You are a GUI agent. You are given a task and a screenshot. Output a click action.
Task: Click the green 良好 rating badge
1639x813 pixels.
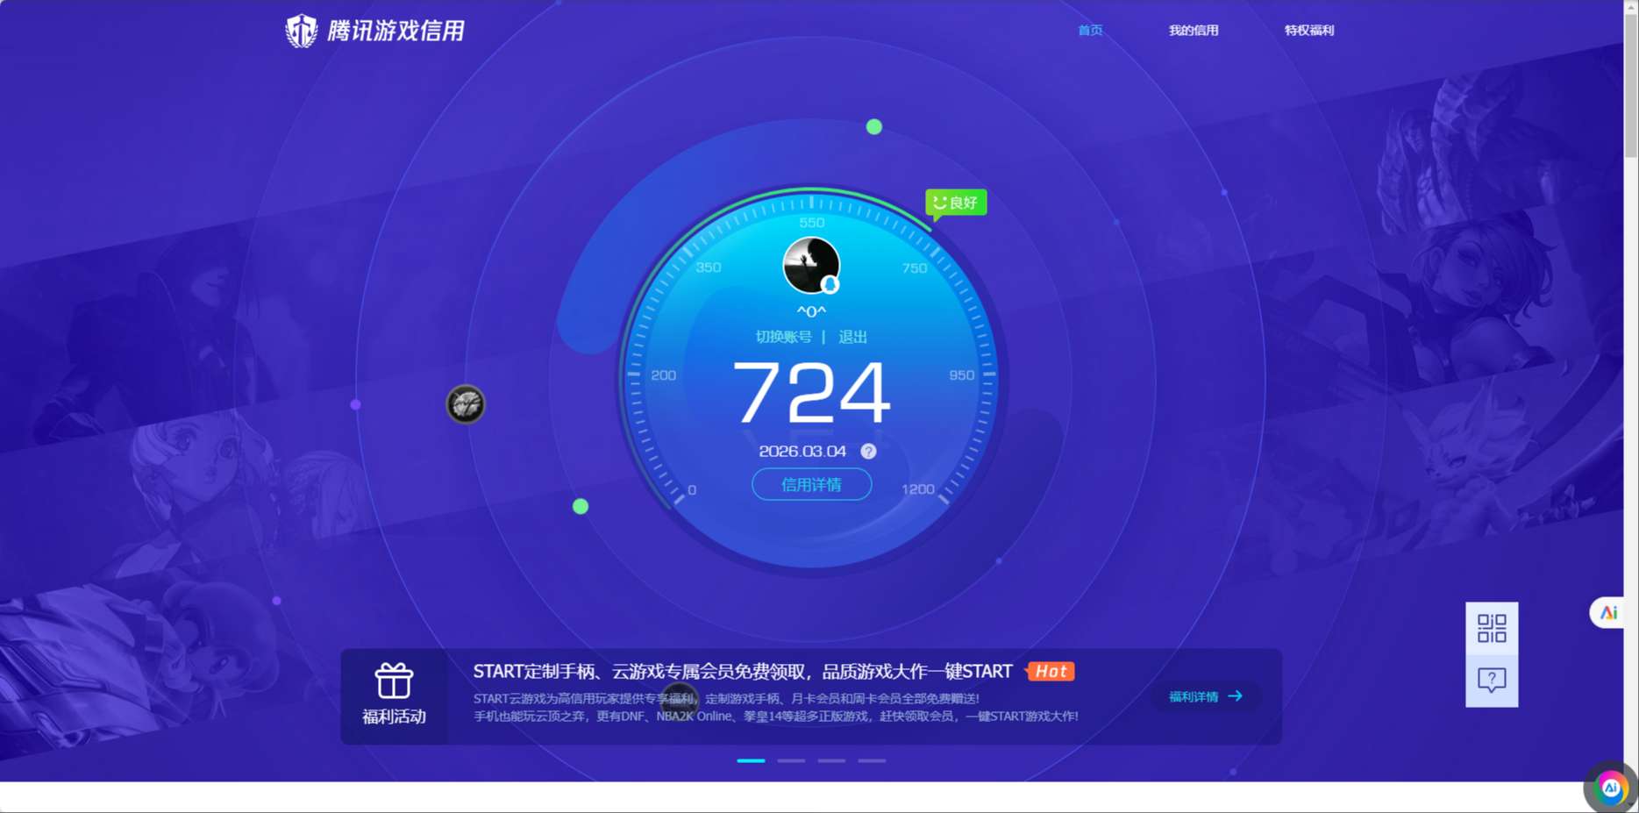956,202
